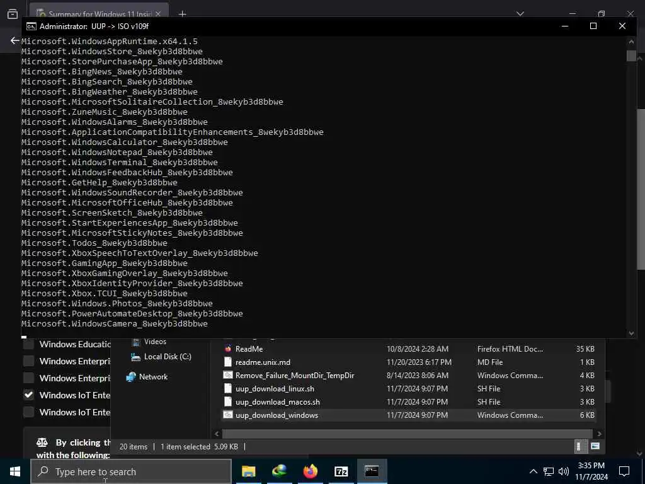Click the 1 item selected status text
The image size is (645, 484).
pos(186,447)
